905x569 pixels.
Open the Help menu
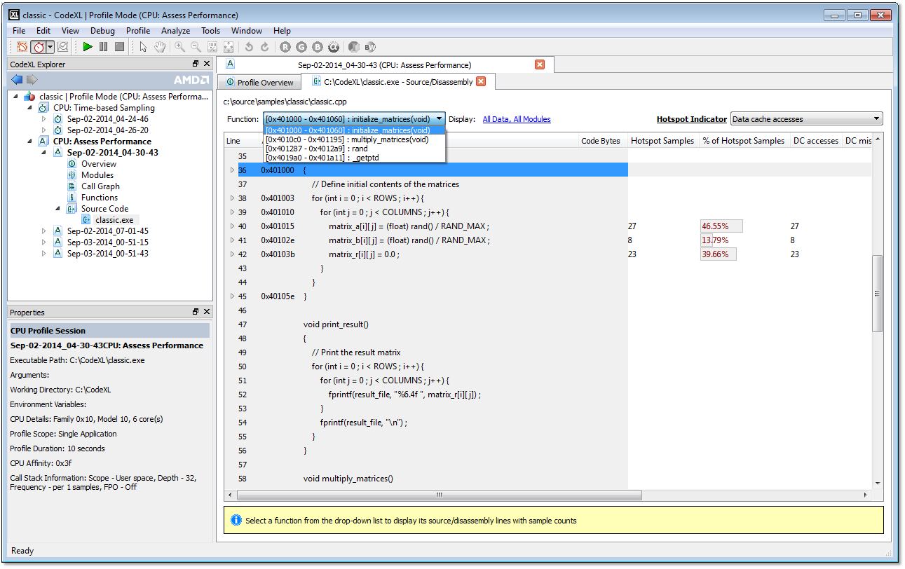click(282, 31)
